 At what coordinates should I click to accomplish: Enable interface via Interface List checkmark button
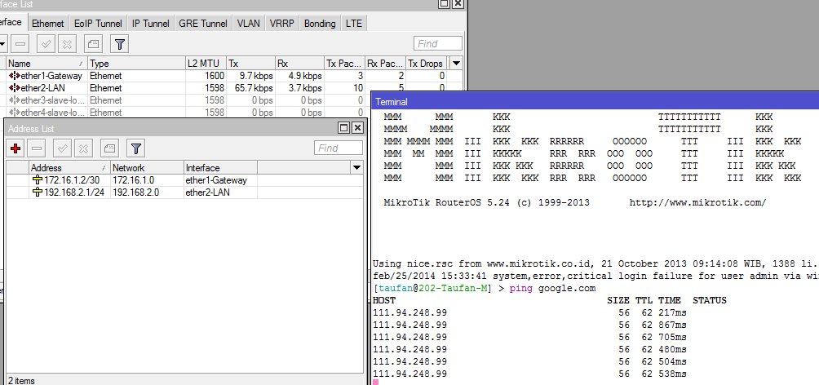[x=46, y=44]
